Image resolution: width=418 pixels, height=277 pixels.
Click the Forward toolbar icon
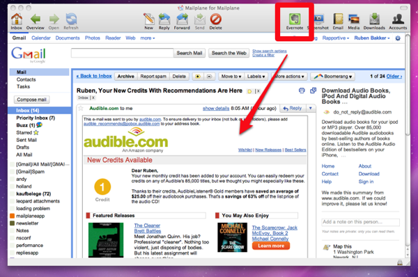[182, 19]
